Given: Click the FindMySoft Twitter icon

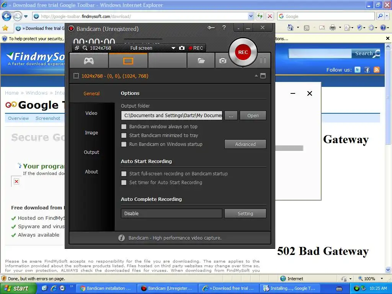Looking at the screenshot, I should pyautogui.click(x=358, y=70).
